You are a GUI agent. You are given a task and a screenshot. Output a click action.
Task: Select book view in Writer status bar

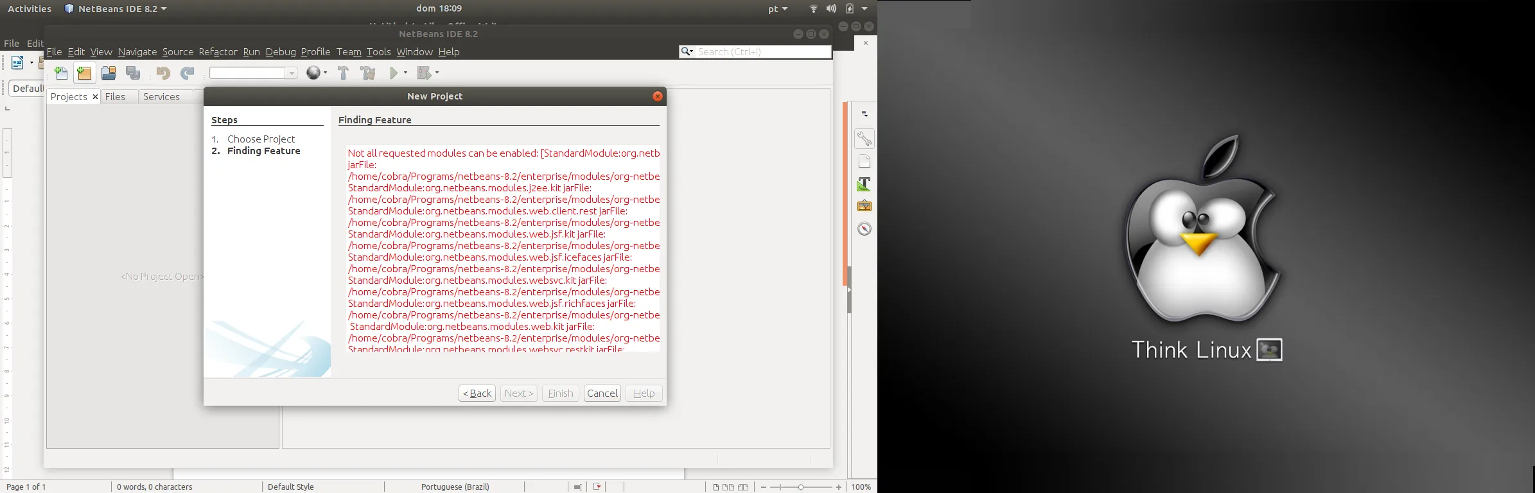[743, 487]
